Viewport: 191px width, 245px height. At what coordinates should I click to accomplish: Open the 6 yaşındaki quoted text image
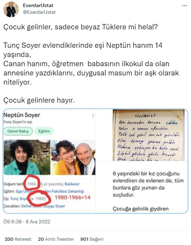(x=142, y=187)
